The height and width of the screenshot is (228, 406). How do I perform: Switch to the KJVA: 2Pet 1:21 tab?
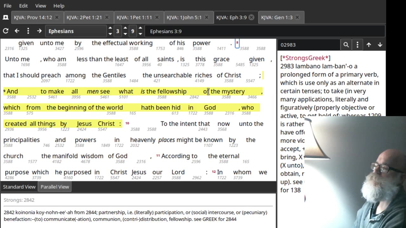(x=84, y=17)
